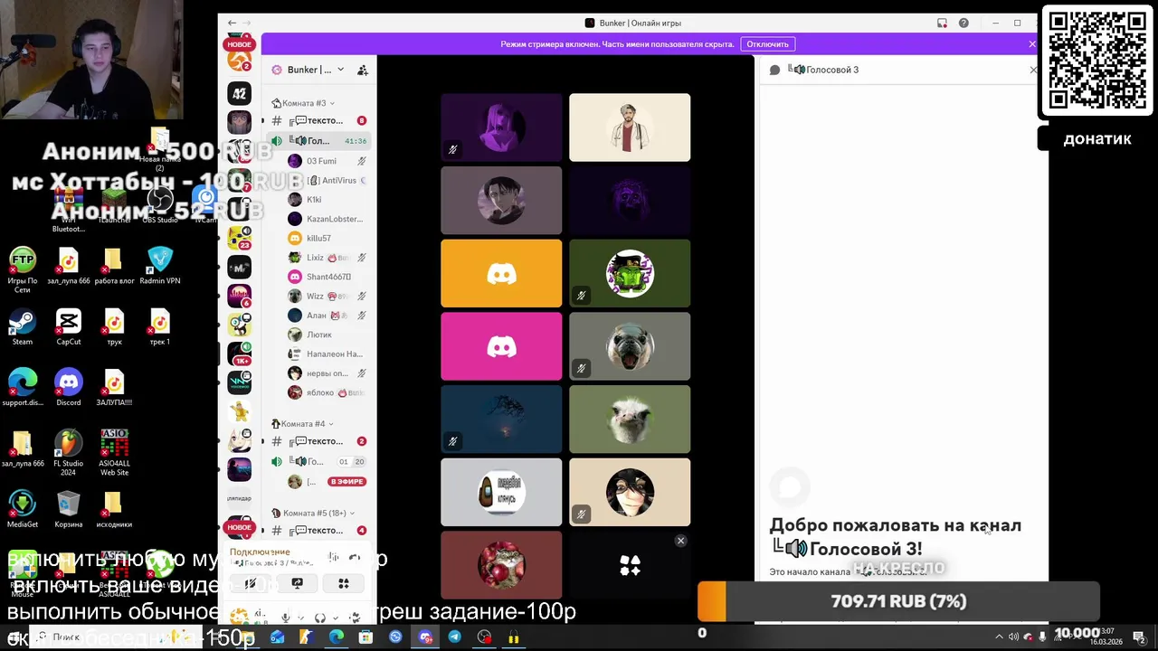
Task: Select user Алан in voice list
Action: (327, 316)
